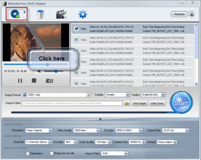Uncheck the Title1 checkbox
201x160 pixels.
tap(76, 28)
